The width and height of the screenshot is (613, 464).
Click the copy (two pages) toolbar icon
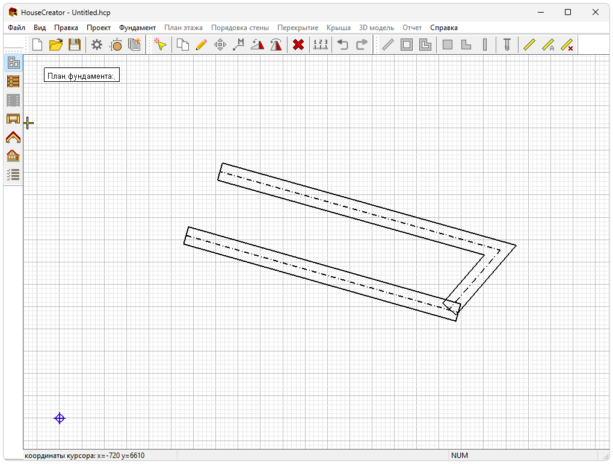click(x=182, y=45)
